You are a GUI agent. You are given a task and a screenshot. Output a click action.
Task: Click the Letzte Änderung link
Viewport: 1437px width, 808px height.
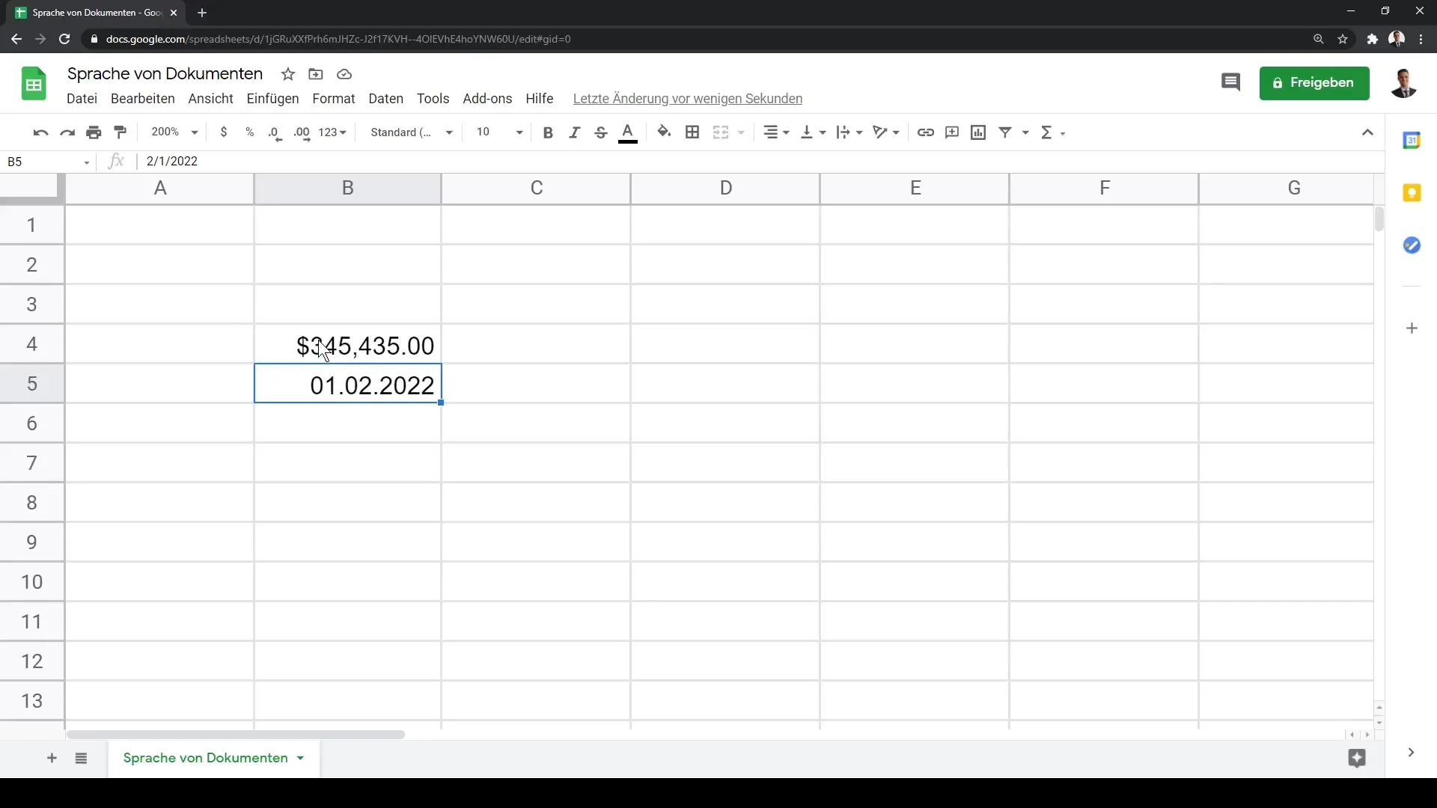click(688, 98)
